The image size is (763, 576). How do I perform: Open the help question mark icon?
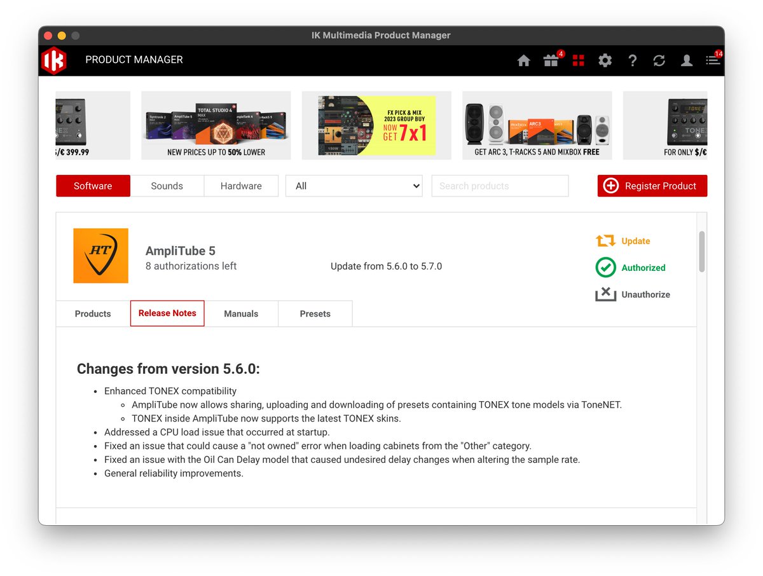point(632,60)
